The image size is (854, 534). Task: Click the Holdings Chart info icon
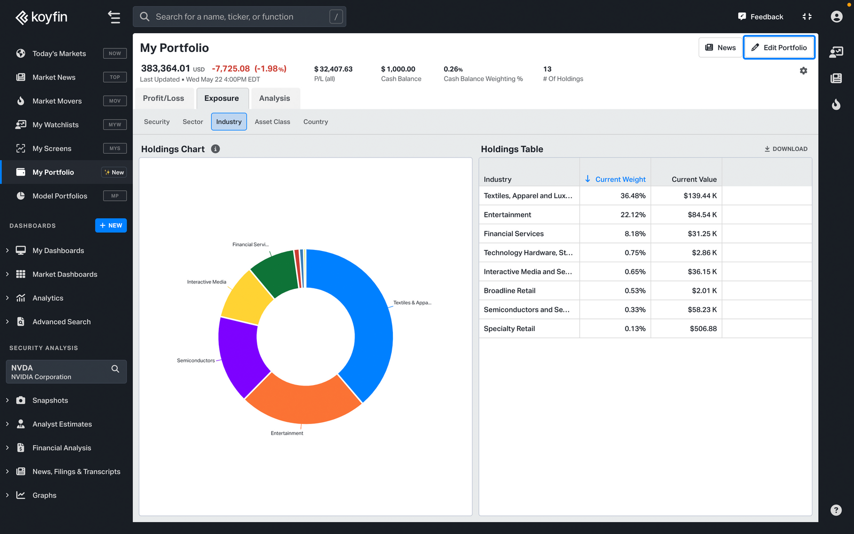(216, 149)
